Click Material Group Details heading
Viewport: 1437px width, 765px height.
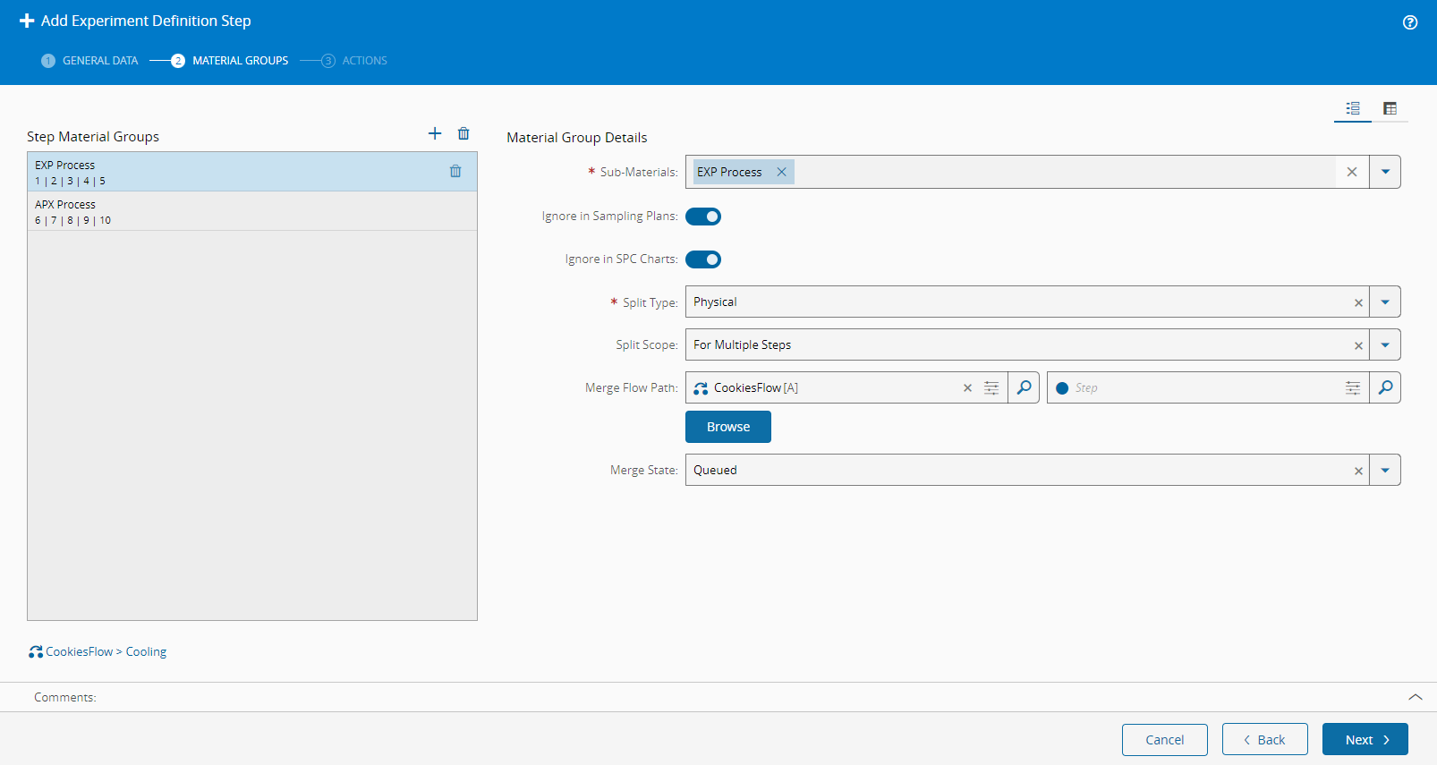click(577, 137)
